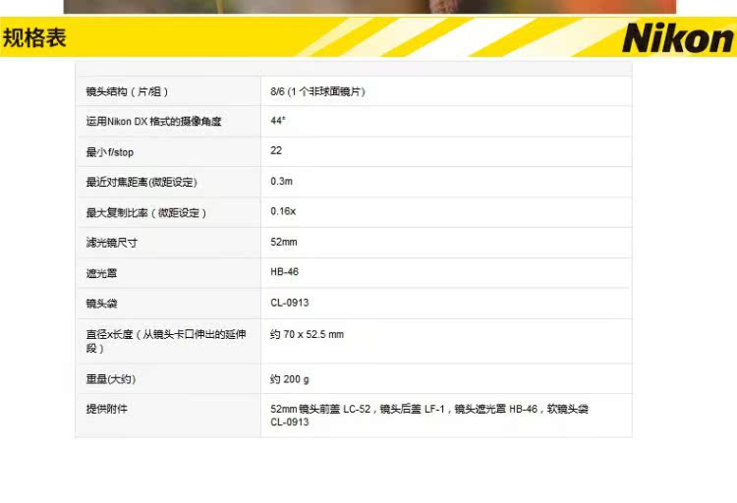Select the 规格表 heading text
The width and height of the screenshot is (737, 503).
[34, 37]
